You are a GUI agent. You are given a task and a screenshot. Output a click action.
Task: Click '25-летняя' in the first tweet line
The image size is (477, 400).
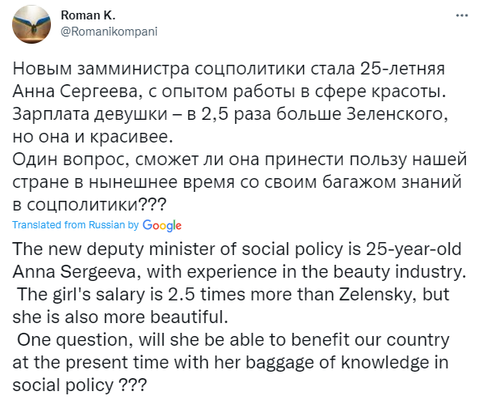click(403, 69)
